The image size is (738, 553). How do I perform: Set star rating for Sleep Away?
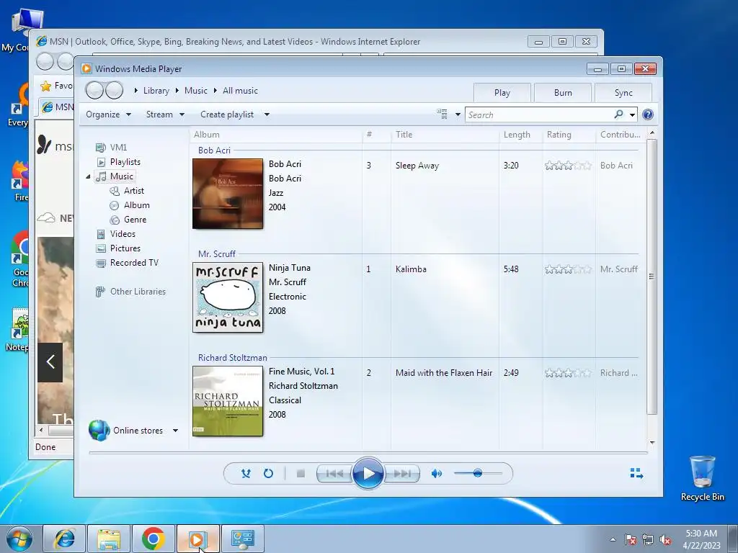tap(568, 166)
